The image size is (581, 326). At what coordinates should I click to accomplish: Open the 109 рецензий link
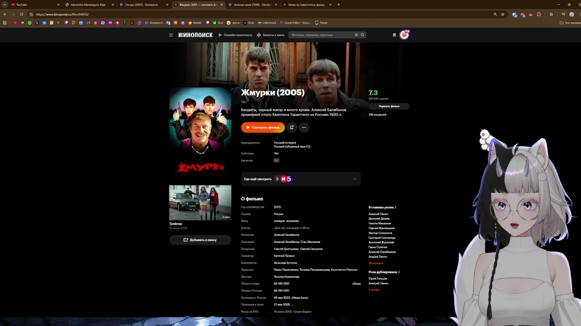pos(377,115)
